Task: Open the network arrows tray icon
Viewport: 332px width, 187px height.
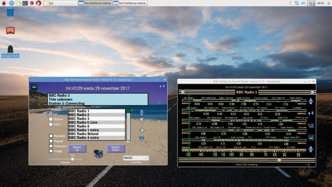Action: pos(297,3)
